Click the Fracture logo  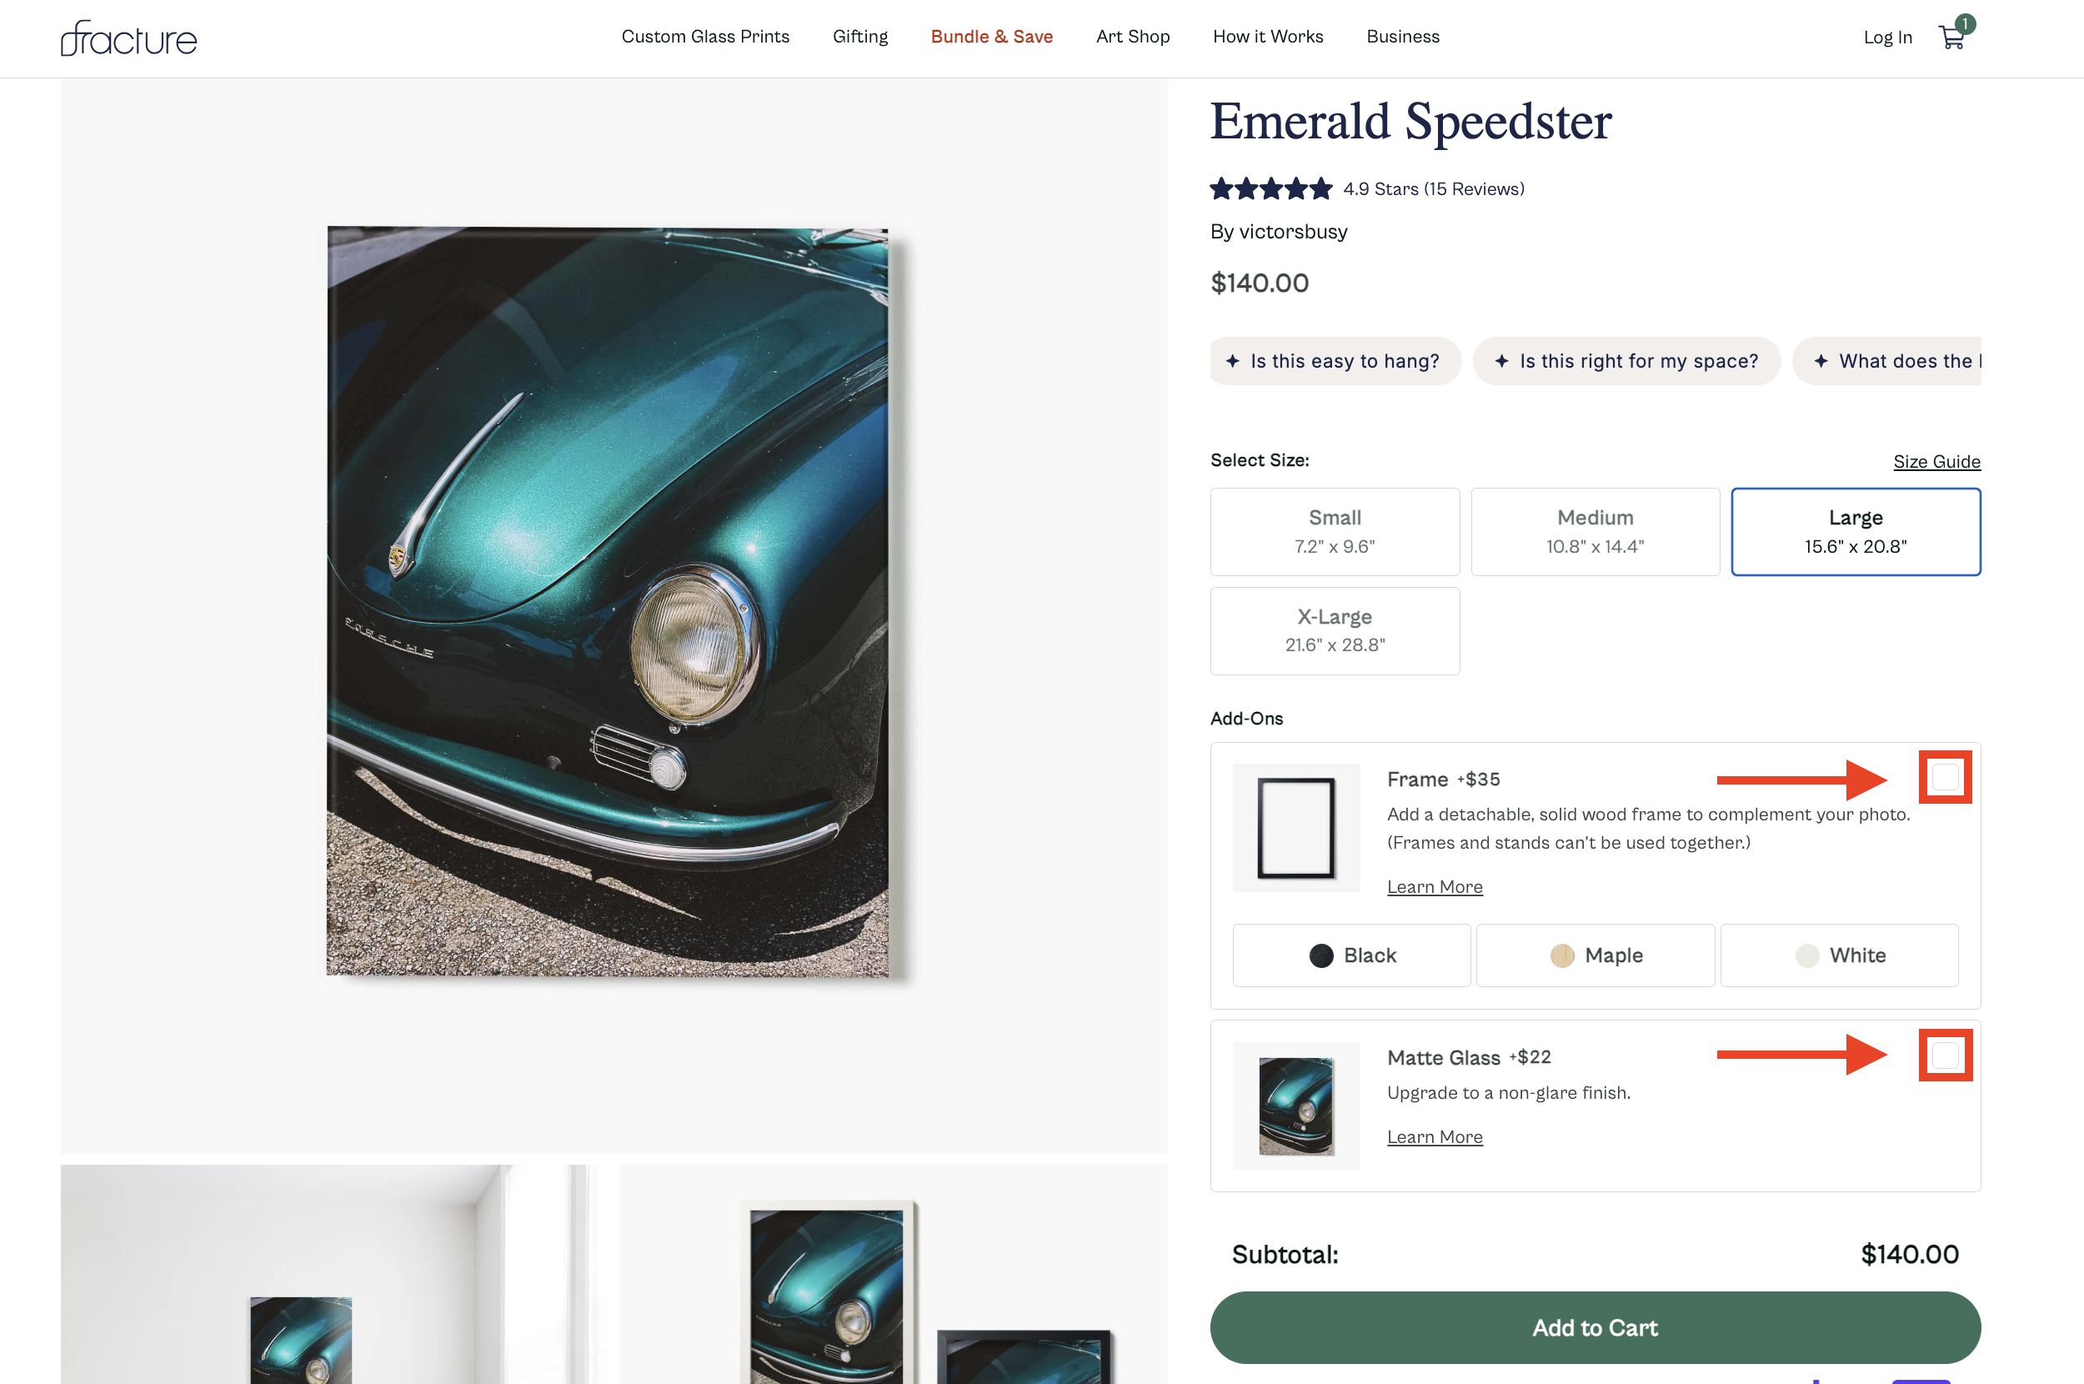point(129,38)
